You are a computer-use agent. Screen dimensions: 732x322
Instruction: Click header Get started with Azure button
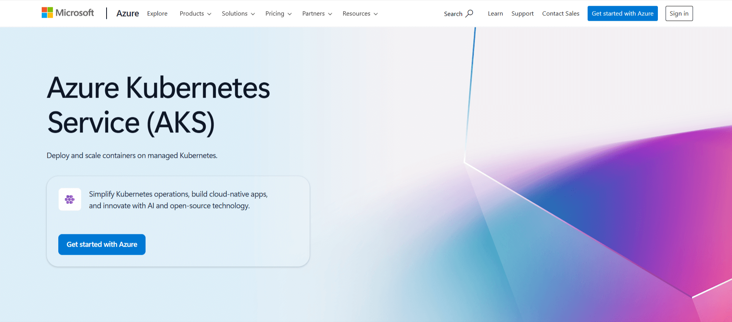622,14
